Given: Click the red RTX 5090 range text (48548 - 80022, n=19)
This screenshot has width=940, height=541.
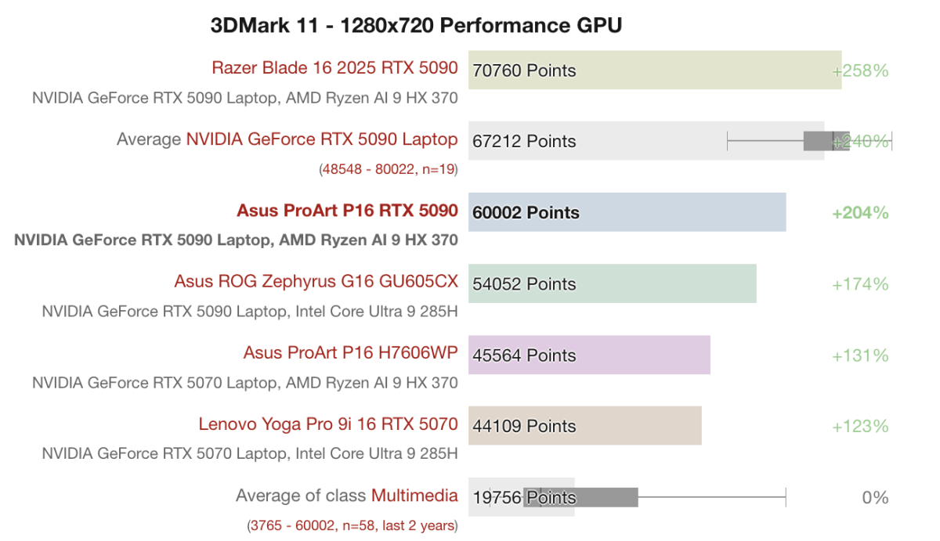Looking at the screenshot, I should point(388,169).
